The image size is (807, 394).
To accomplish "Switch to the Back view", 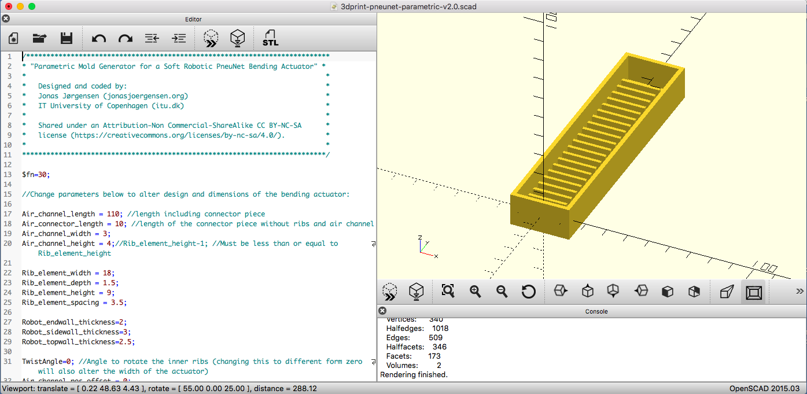I will coord(694,291).
